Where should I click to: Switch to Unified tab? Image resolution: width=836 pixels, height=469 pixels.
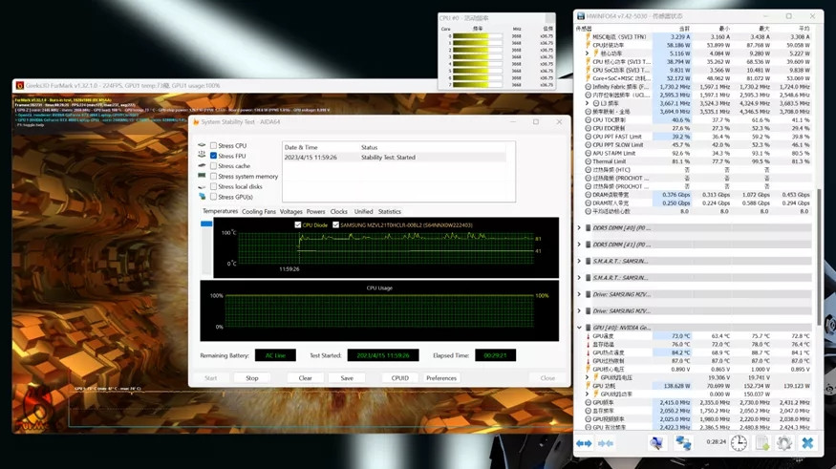tap(364, 212)
